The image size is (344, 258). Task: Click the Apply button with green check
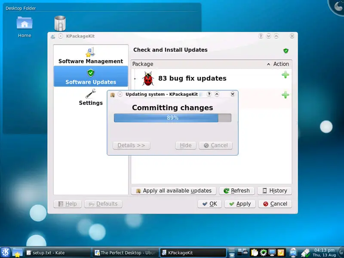click(240, 204)
